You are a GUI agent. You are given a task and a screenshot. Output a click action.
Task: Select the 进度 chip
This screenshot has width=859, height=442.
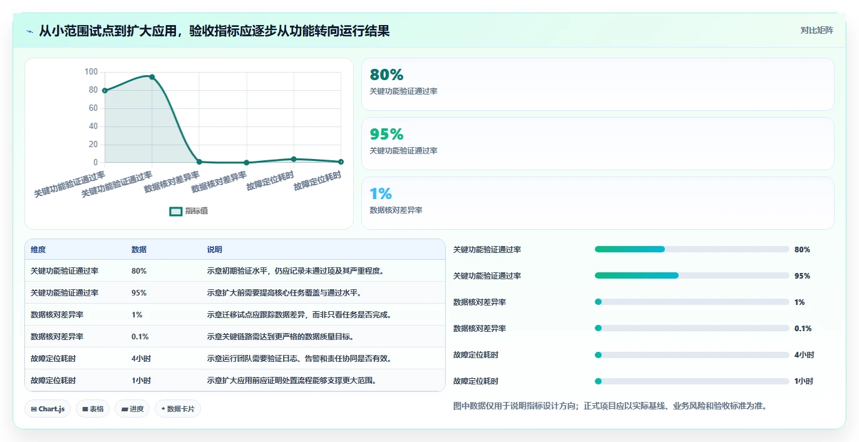click(132, 409)
